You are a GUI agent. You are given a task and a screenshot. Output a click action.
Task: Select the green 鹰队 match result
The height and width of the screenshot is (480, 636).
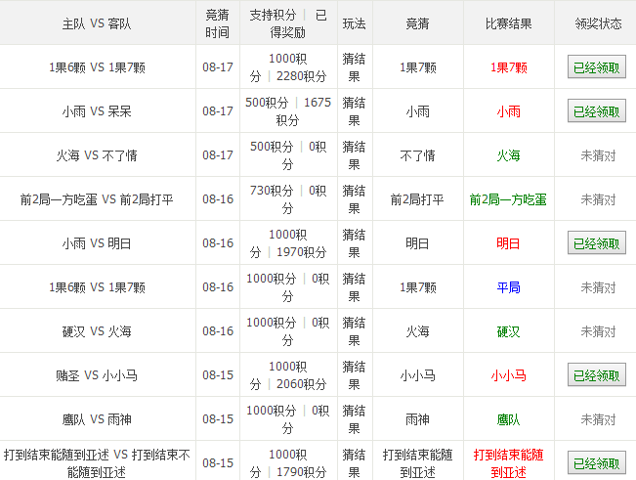click(x=508, y=419)
